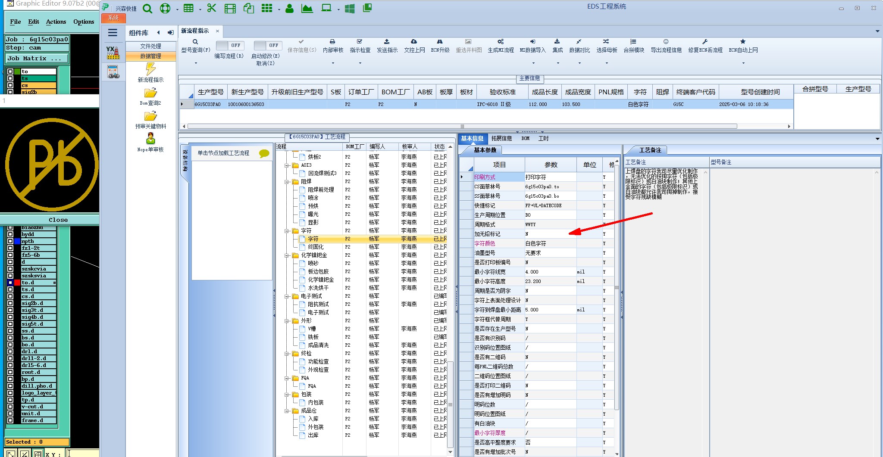Open the YX factory sidebar icon

(x=113, y=53)
